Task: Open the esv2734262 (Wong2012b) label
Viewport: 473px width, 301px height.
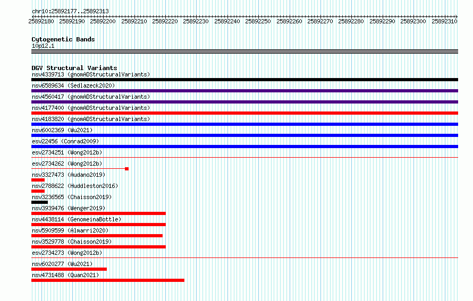Action: point(67,164)
